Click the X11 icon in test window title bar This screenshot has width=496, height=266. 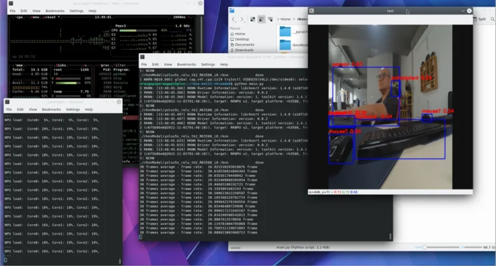coord(311,11)
